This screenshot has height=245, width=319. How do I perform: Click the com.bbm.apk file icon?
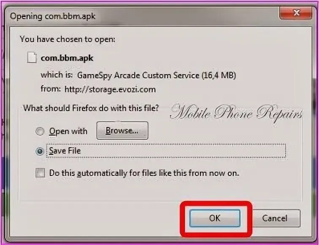[32, 57]
